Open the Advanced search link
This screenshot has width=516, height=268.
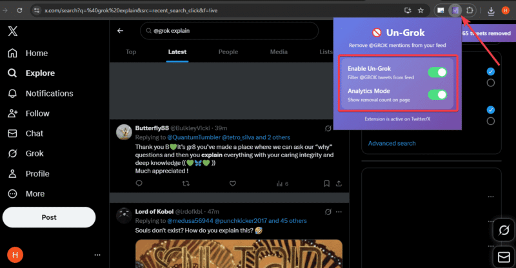coord(392,144)
